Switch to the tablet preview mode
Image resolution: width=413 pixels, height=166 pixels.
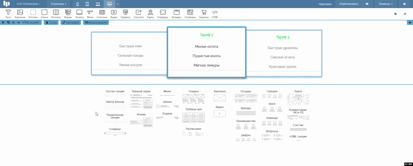[87, 4]
